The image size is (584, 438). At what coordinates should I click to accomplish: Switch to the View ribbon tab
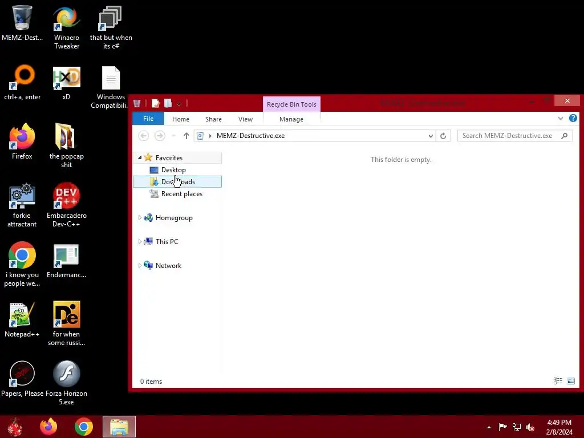245,119
